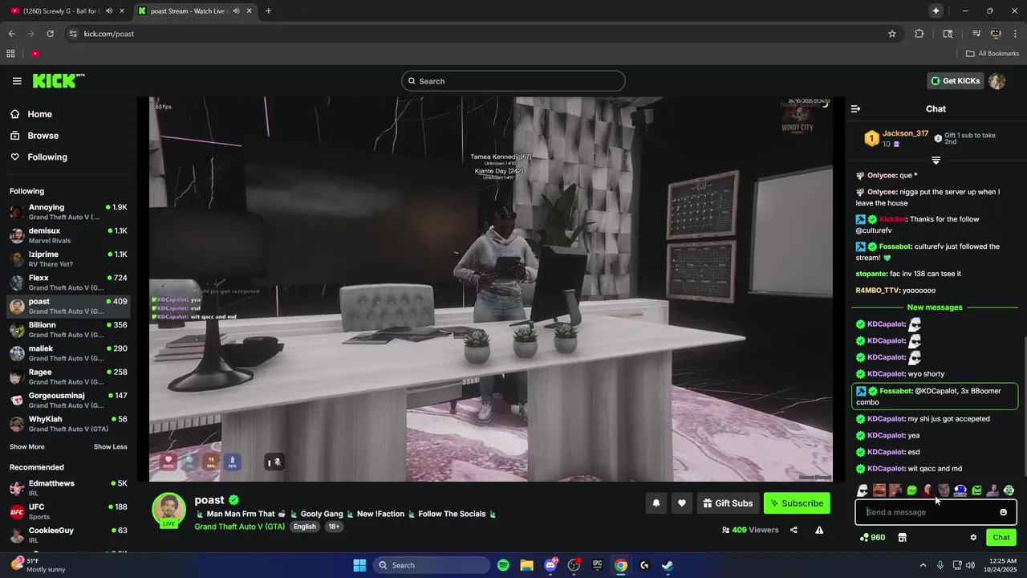Open the channel shop icon
The height and width of the screenshot is (578, 1027).
[902, 538]
